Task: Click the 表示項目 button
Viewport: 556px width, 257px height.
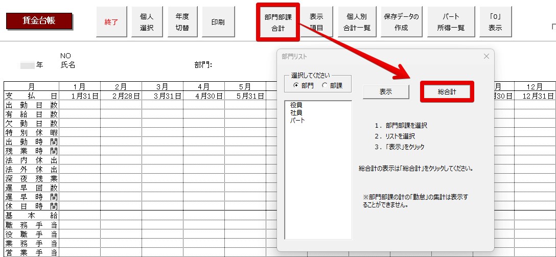Action: coord(316,22)
